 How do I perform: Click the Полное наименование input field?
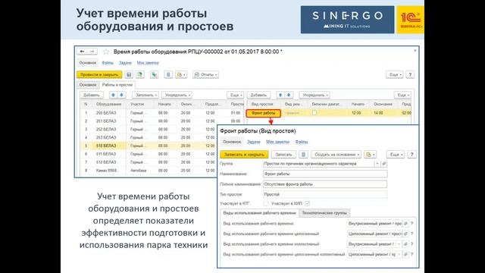(325, 184)
